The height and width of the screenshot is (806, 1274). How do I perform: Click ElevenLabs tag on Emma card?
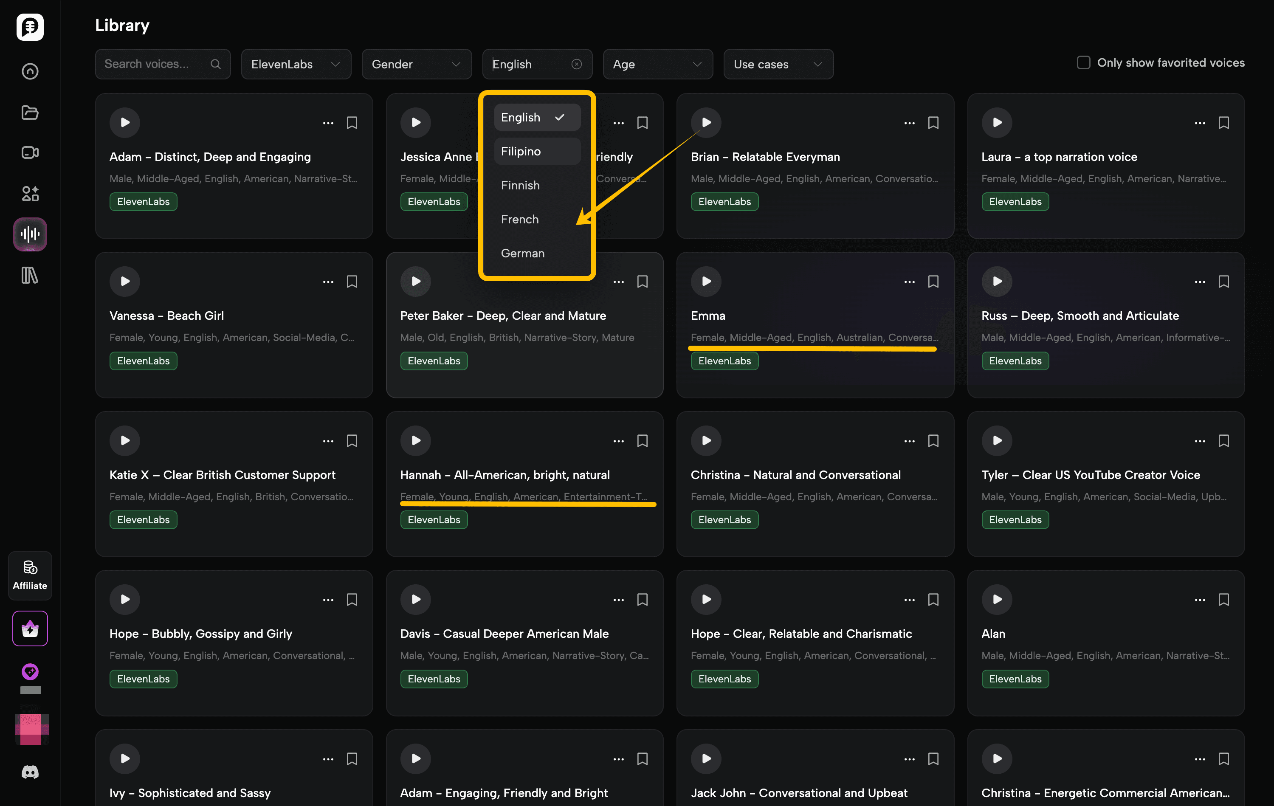(725, 361)
